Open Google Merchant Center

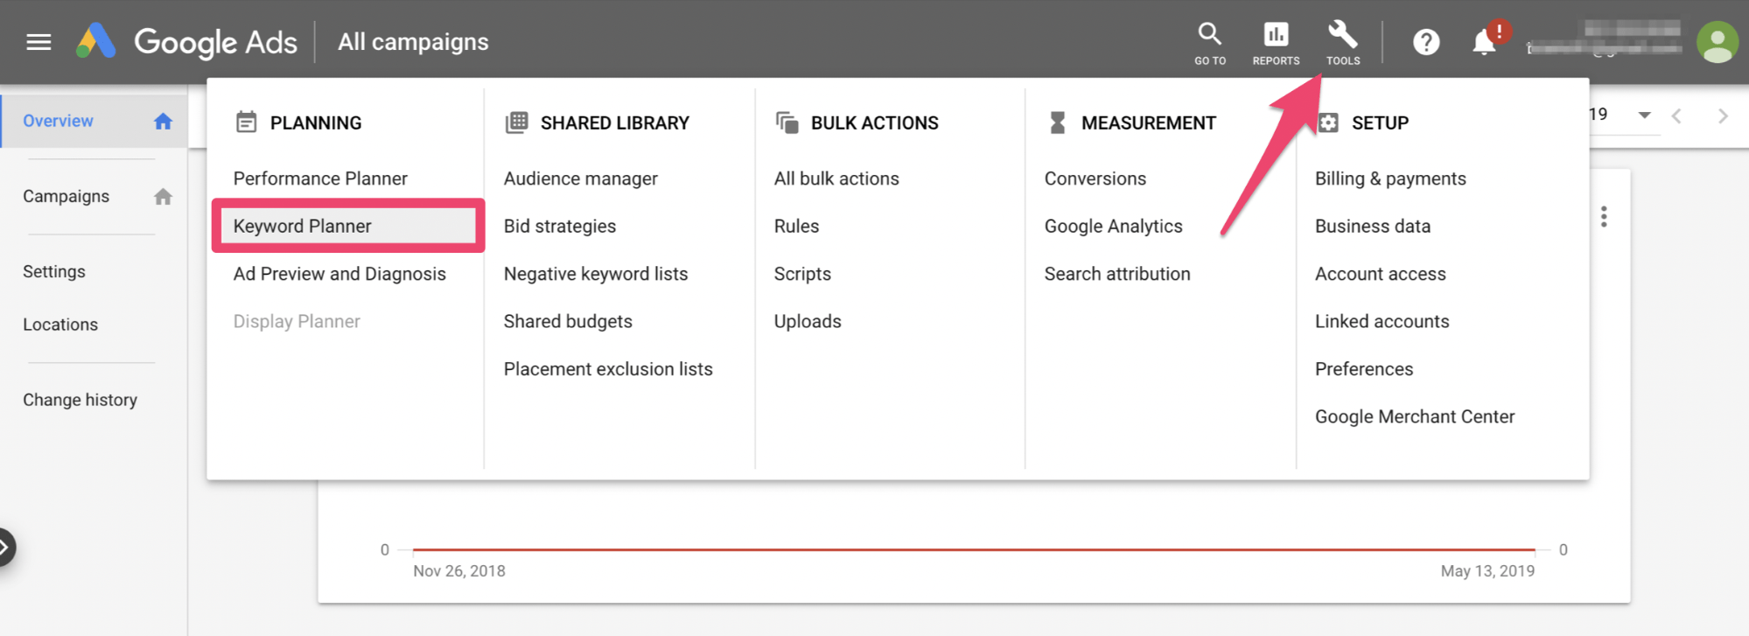pos(1414,416)
